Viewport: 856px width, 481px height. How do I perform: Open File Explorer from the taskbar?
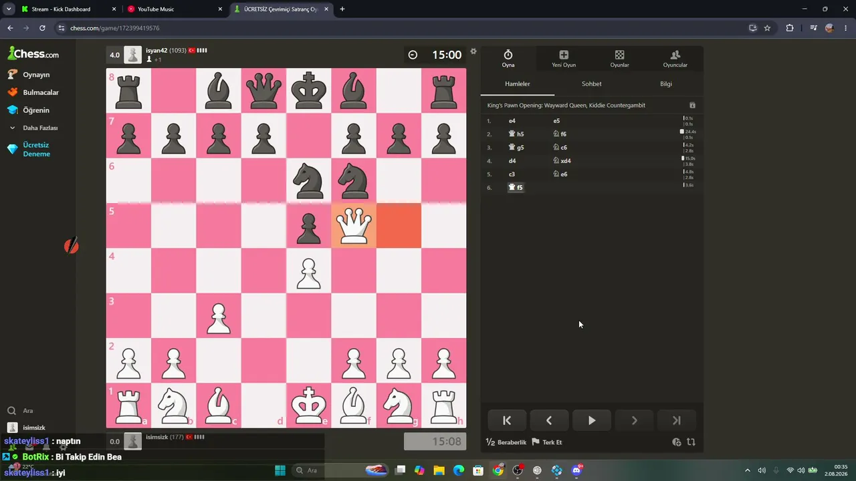pyautogui.click(x=439, y=470)
